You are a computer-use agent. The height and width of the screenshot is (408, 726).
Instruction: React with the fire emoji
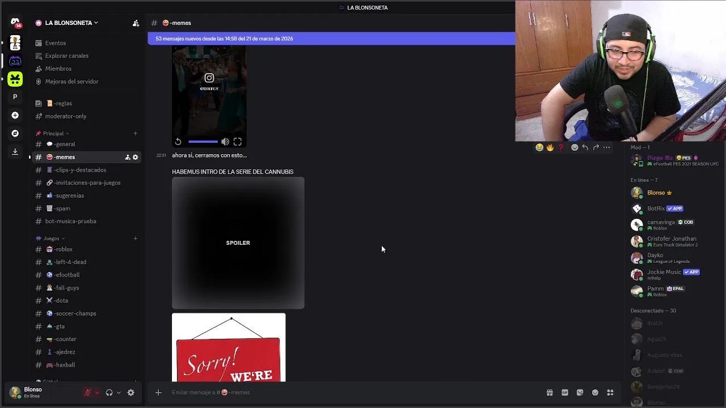pos(550,147)
